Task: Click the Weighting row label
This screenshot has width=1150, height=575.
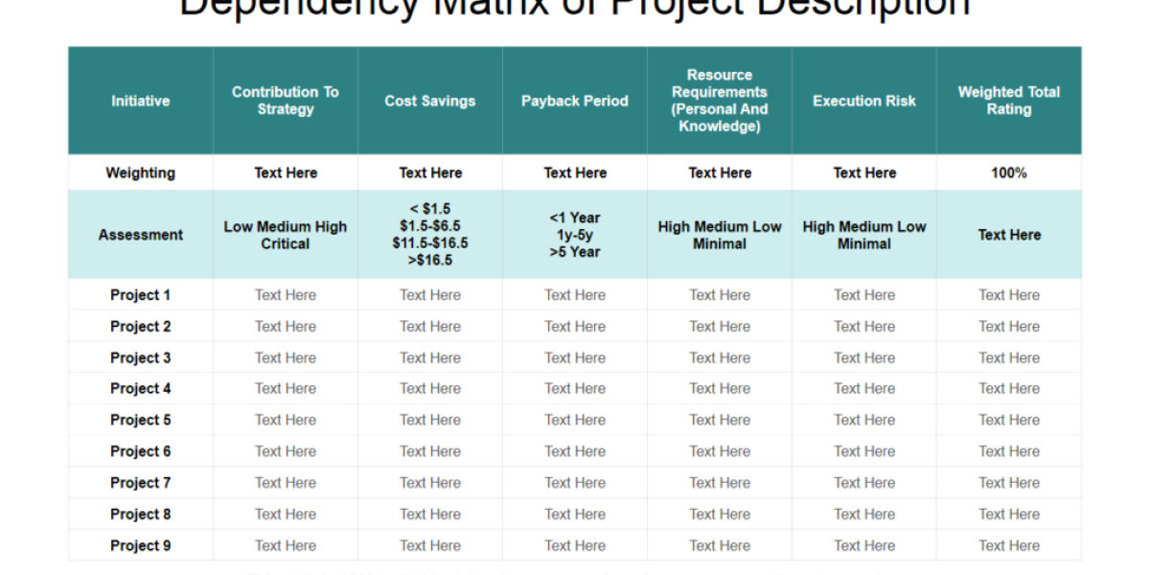Action: tap(141, 172)
